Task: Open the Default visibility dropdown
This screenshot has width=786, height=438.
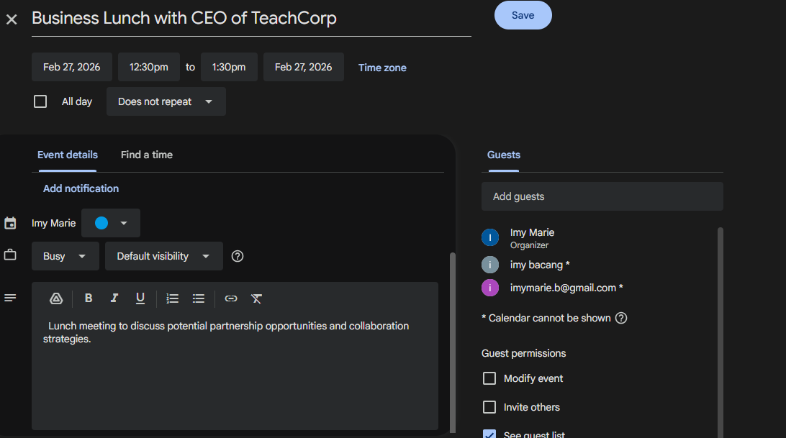Action: [x=163, y=256]
